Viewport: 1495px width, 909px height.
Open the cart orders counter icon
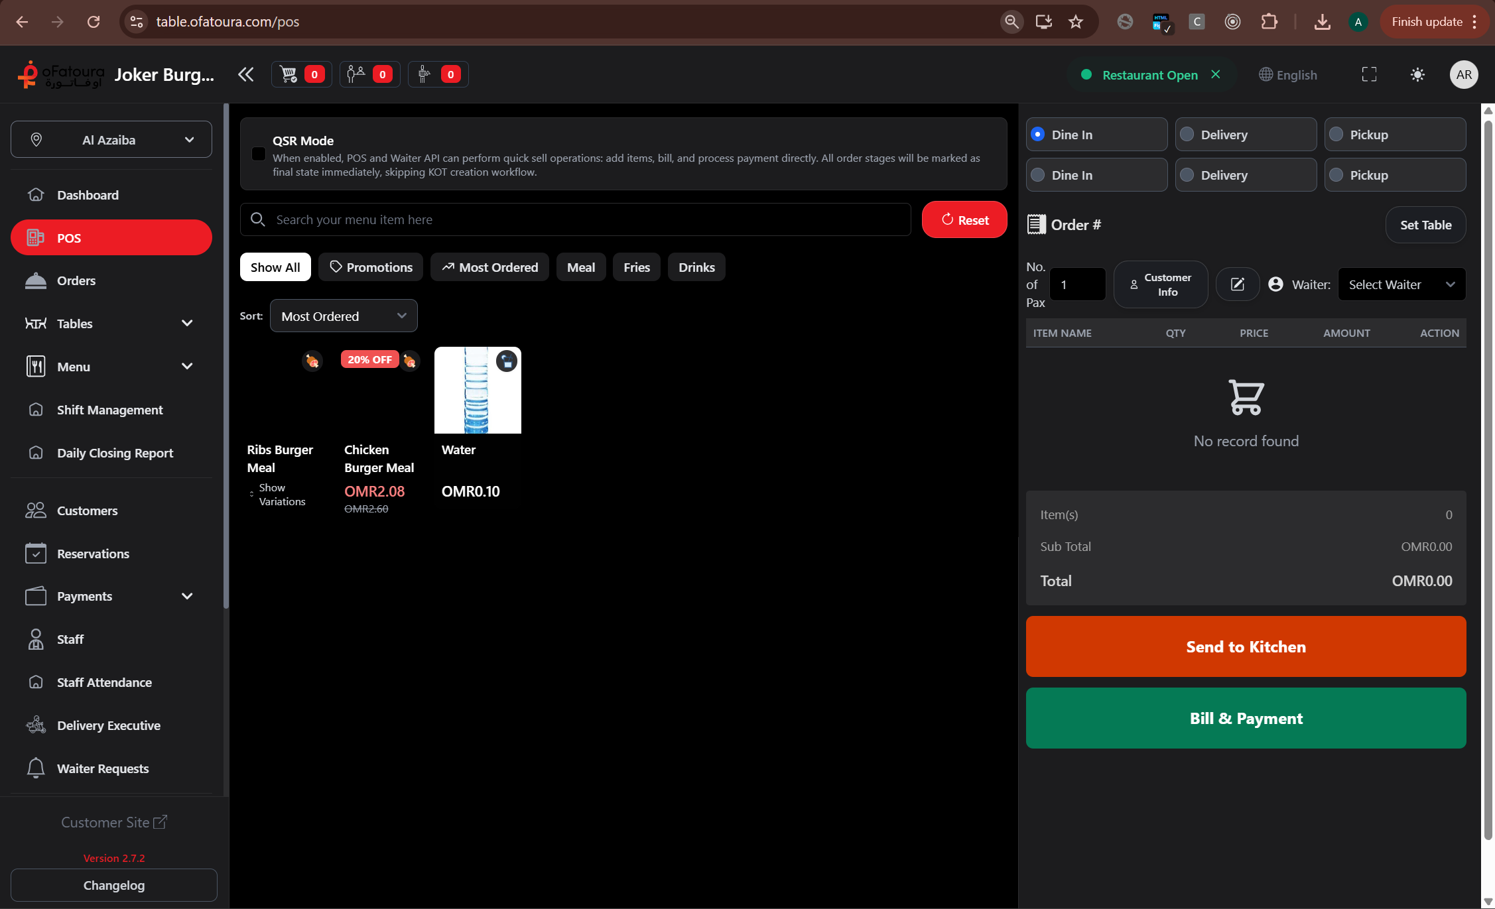coord(289,74)
